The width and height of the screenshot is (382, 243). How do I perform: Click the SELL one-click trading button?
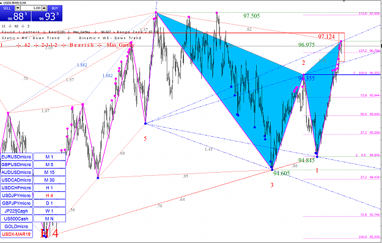(7, 9)
